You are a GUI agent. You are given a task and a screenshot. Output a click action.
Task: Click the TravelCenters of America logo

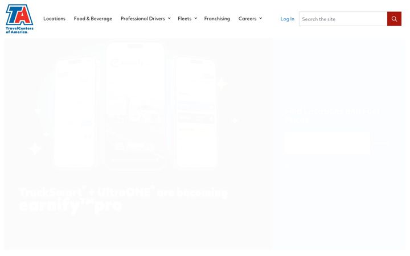click(19, 19)
